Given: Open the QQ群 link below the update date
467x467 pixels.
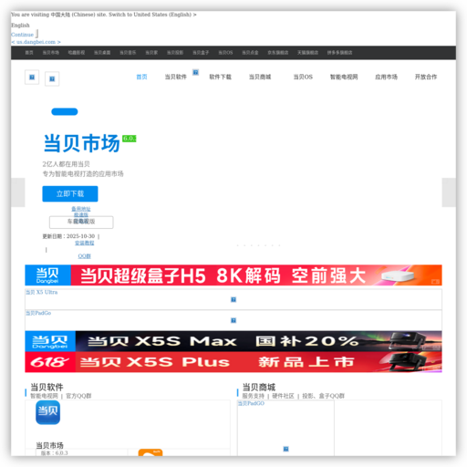Looking at the screenshot, I should click(84, 256).
